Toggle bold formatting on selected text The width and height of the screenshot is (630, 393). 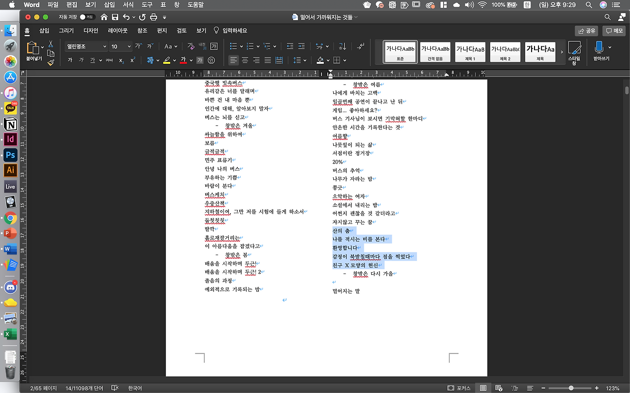click(x=71, y=59)
